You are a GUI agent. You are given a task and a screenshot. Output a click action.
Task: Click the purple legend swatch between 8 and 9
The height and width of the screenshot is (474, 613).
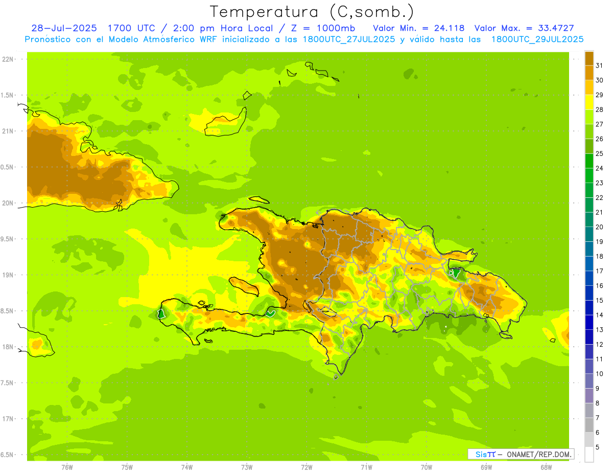click(589, 396)
